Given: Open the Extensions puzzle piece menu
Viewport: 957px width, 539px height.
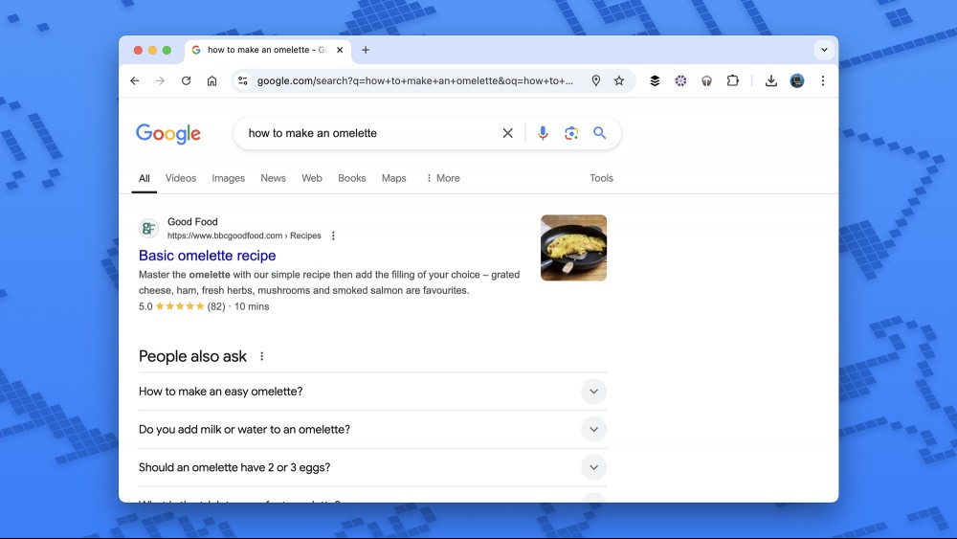Looking at the screenshot, I should point(732,80).
